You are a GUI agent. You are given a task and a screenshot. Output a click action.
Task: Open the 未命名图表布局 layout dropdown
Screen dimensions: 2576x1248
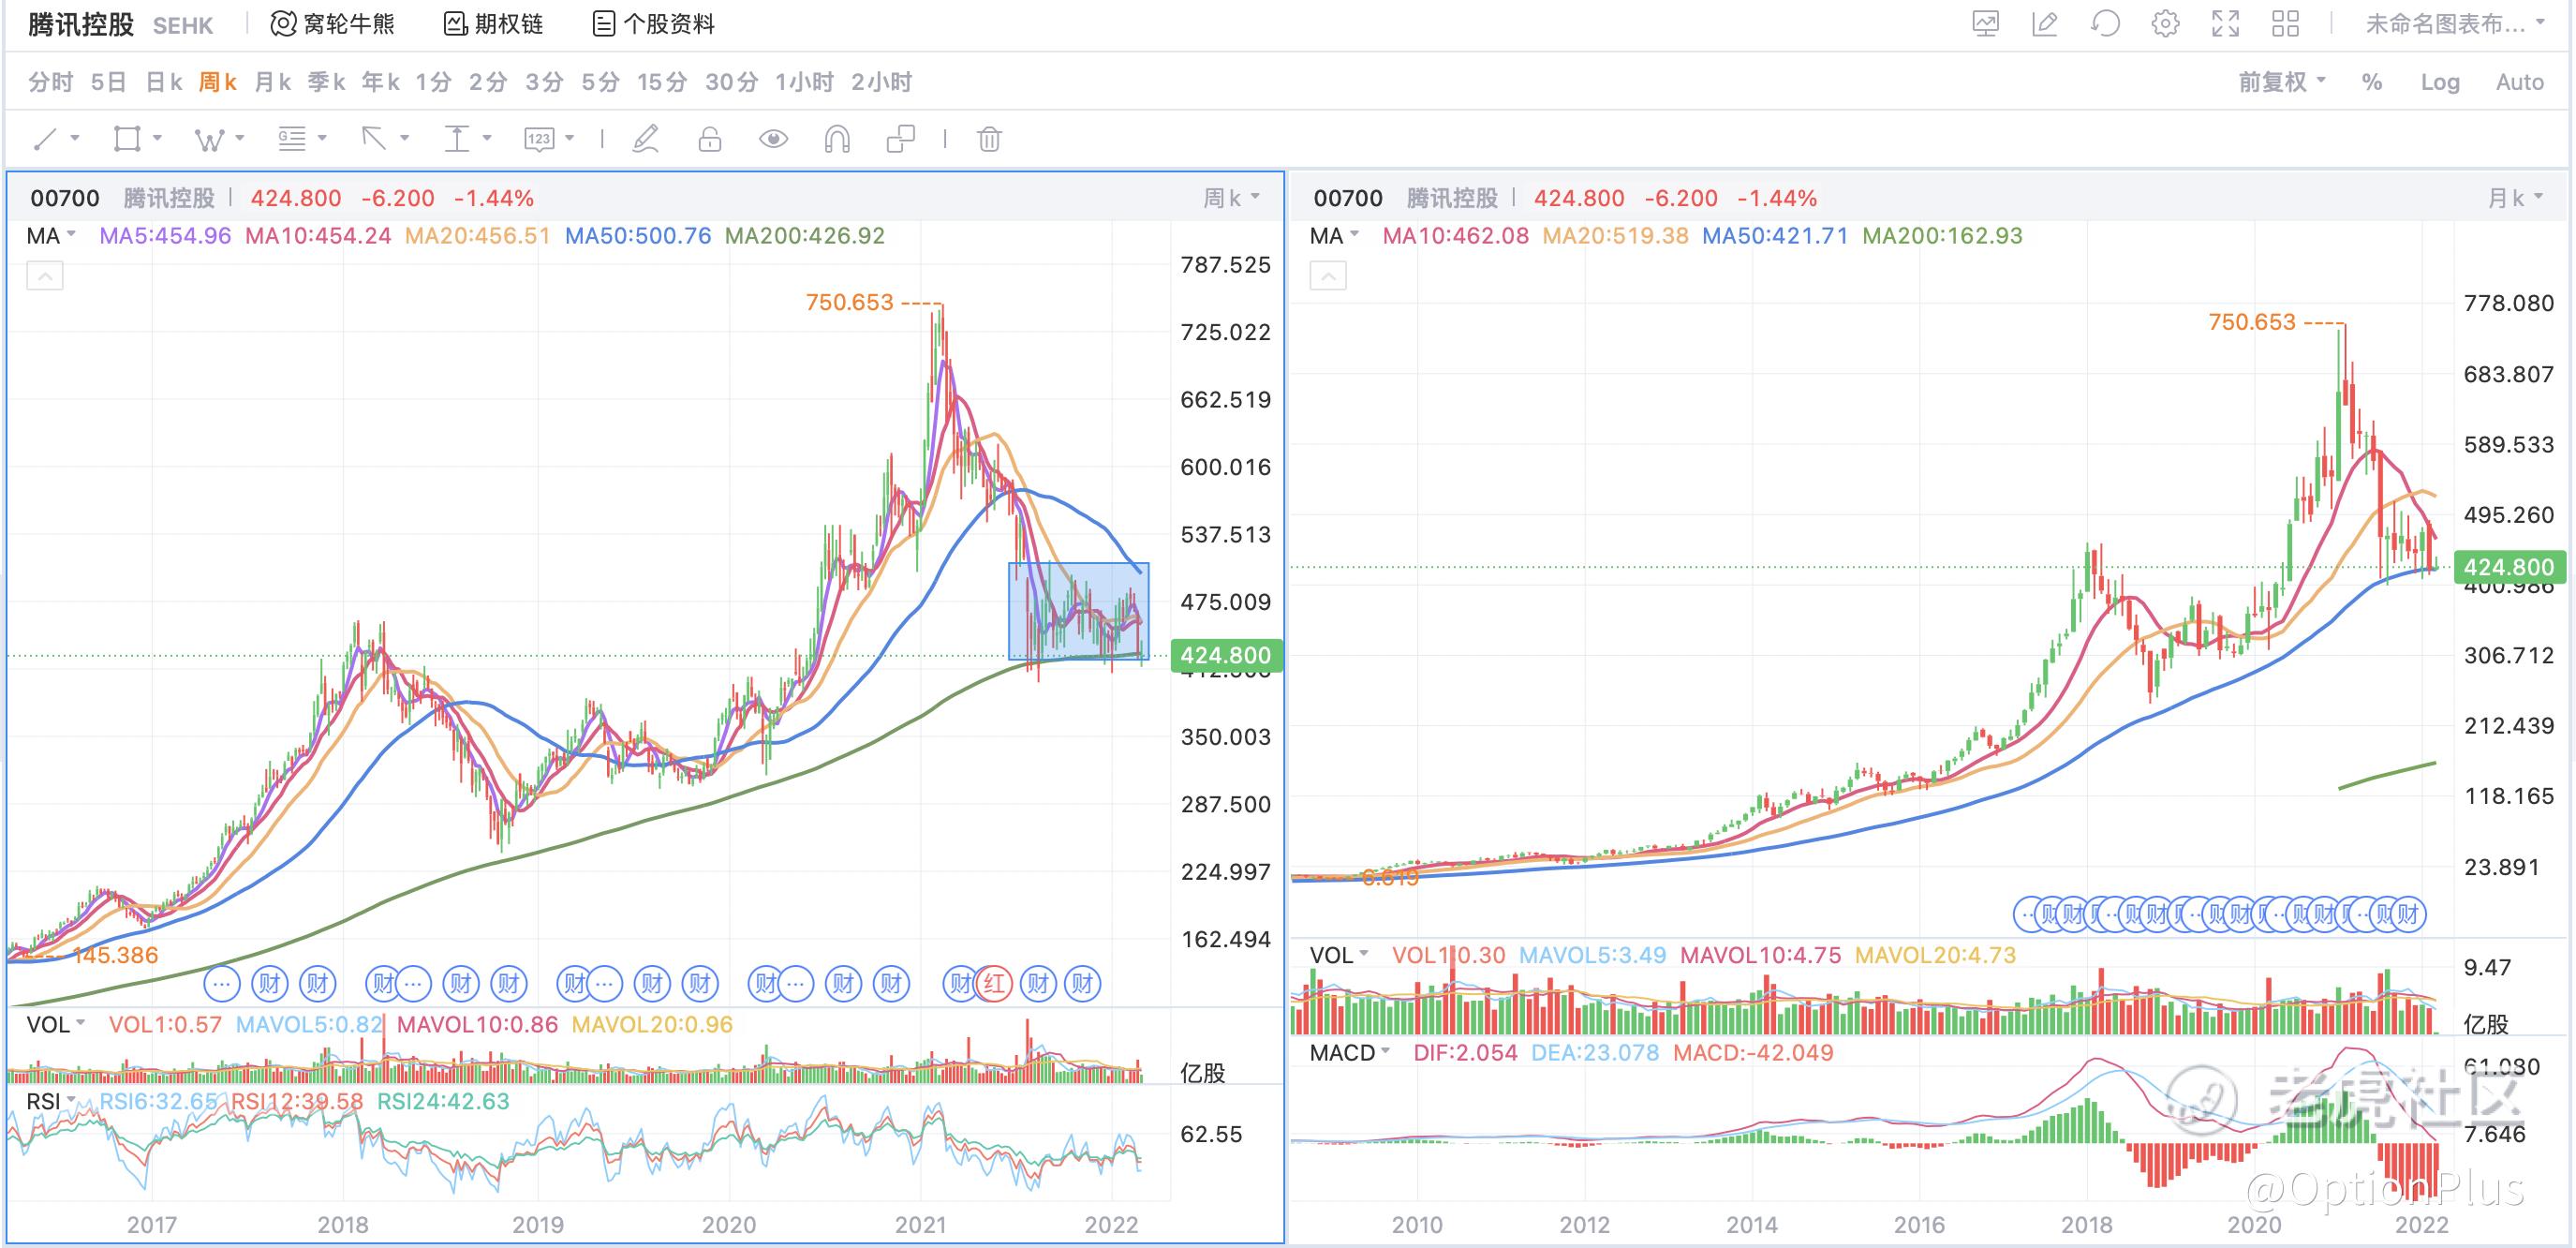click(x=2455, y=24)
